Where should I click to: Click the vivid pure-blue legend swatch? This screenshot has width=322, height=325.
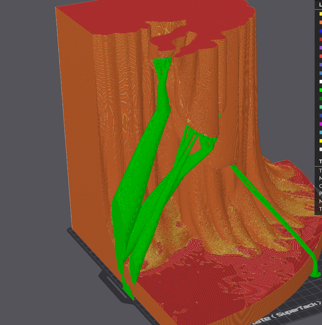tap(321, 31)
